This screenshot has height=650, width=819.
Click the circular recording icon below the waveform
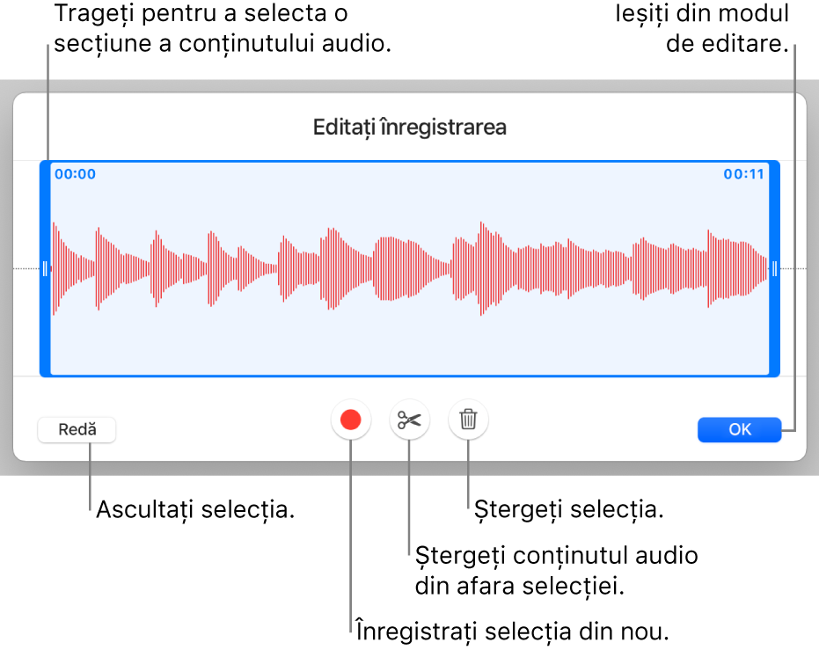coord(351,420)
